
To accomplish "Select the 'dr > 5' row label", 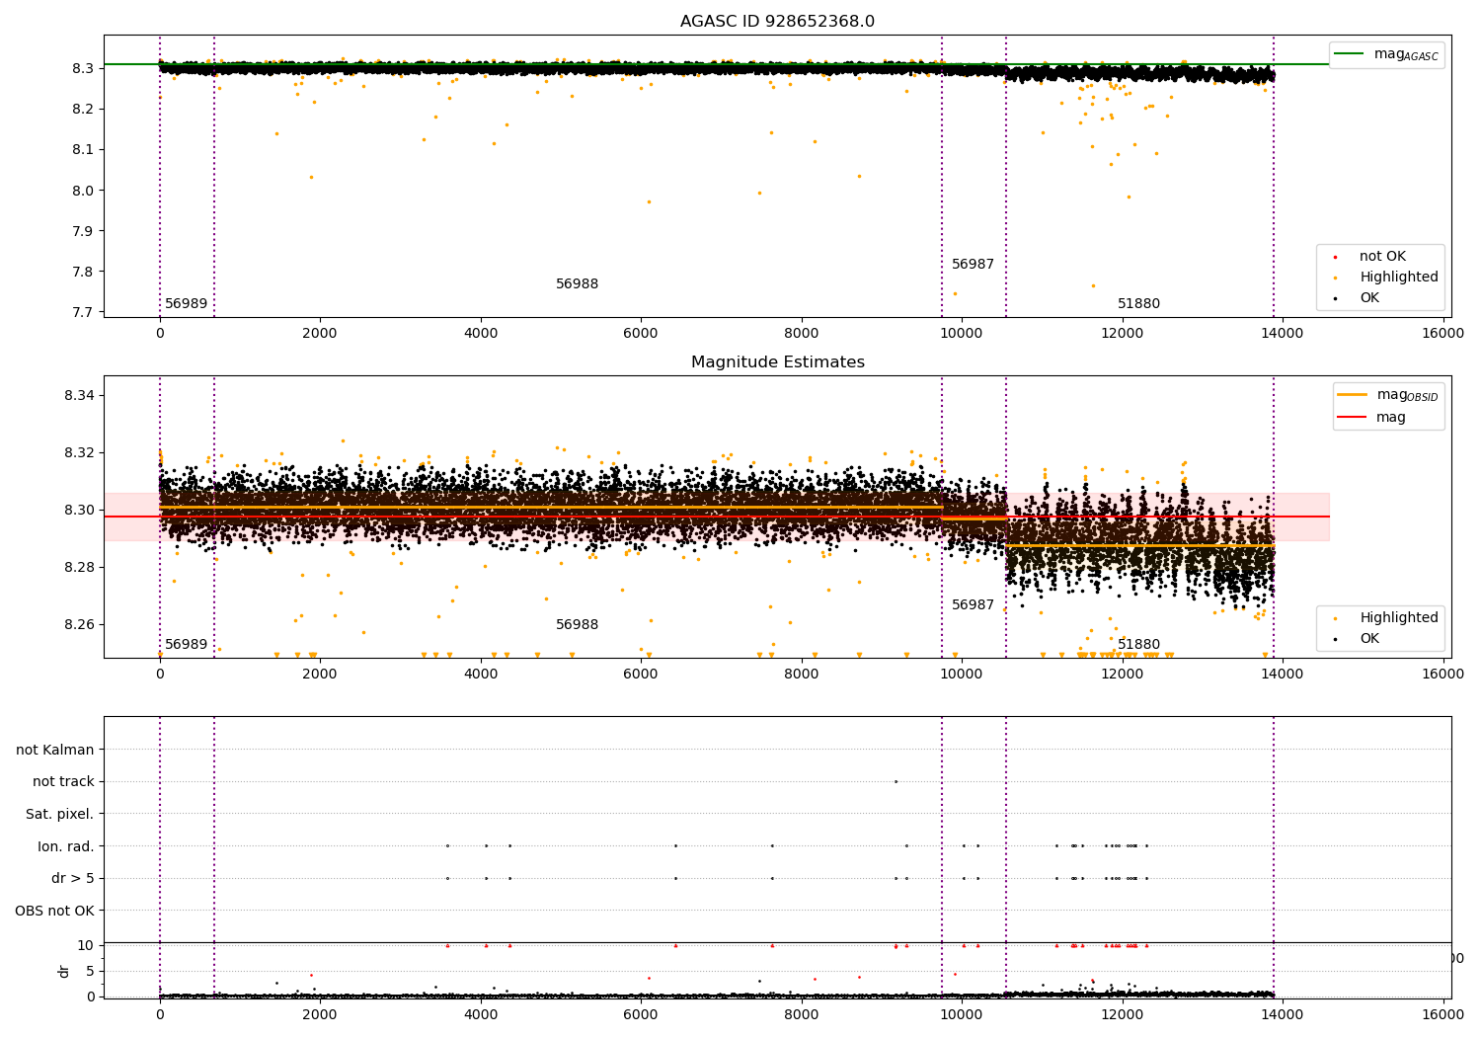I will (x=73, y=879).
